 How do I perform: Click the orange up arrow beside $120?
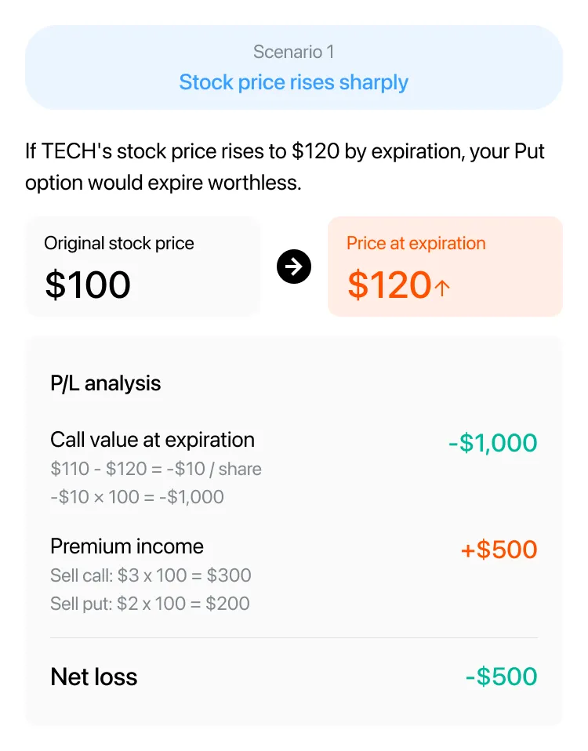tap(442, 288)
